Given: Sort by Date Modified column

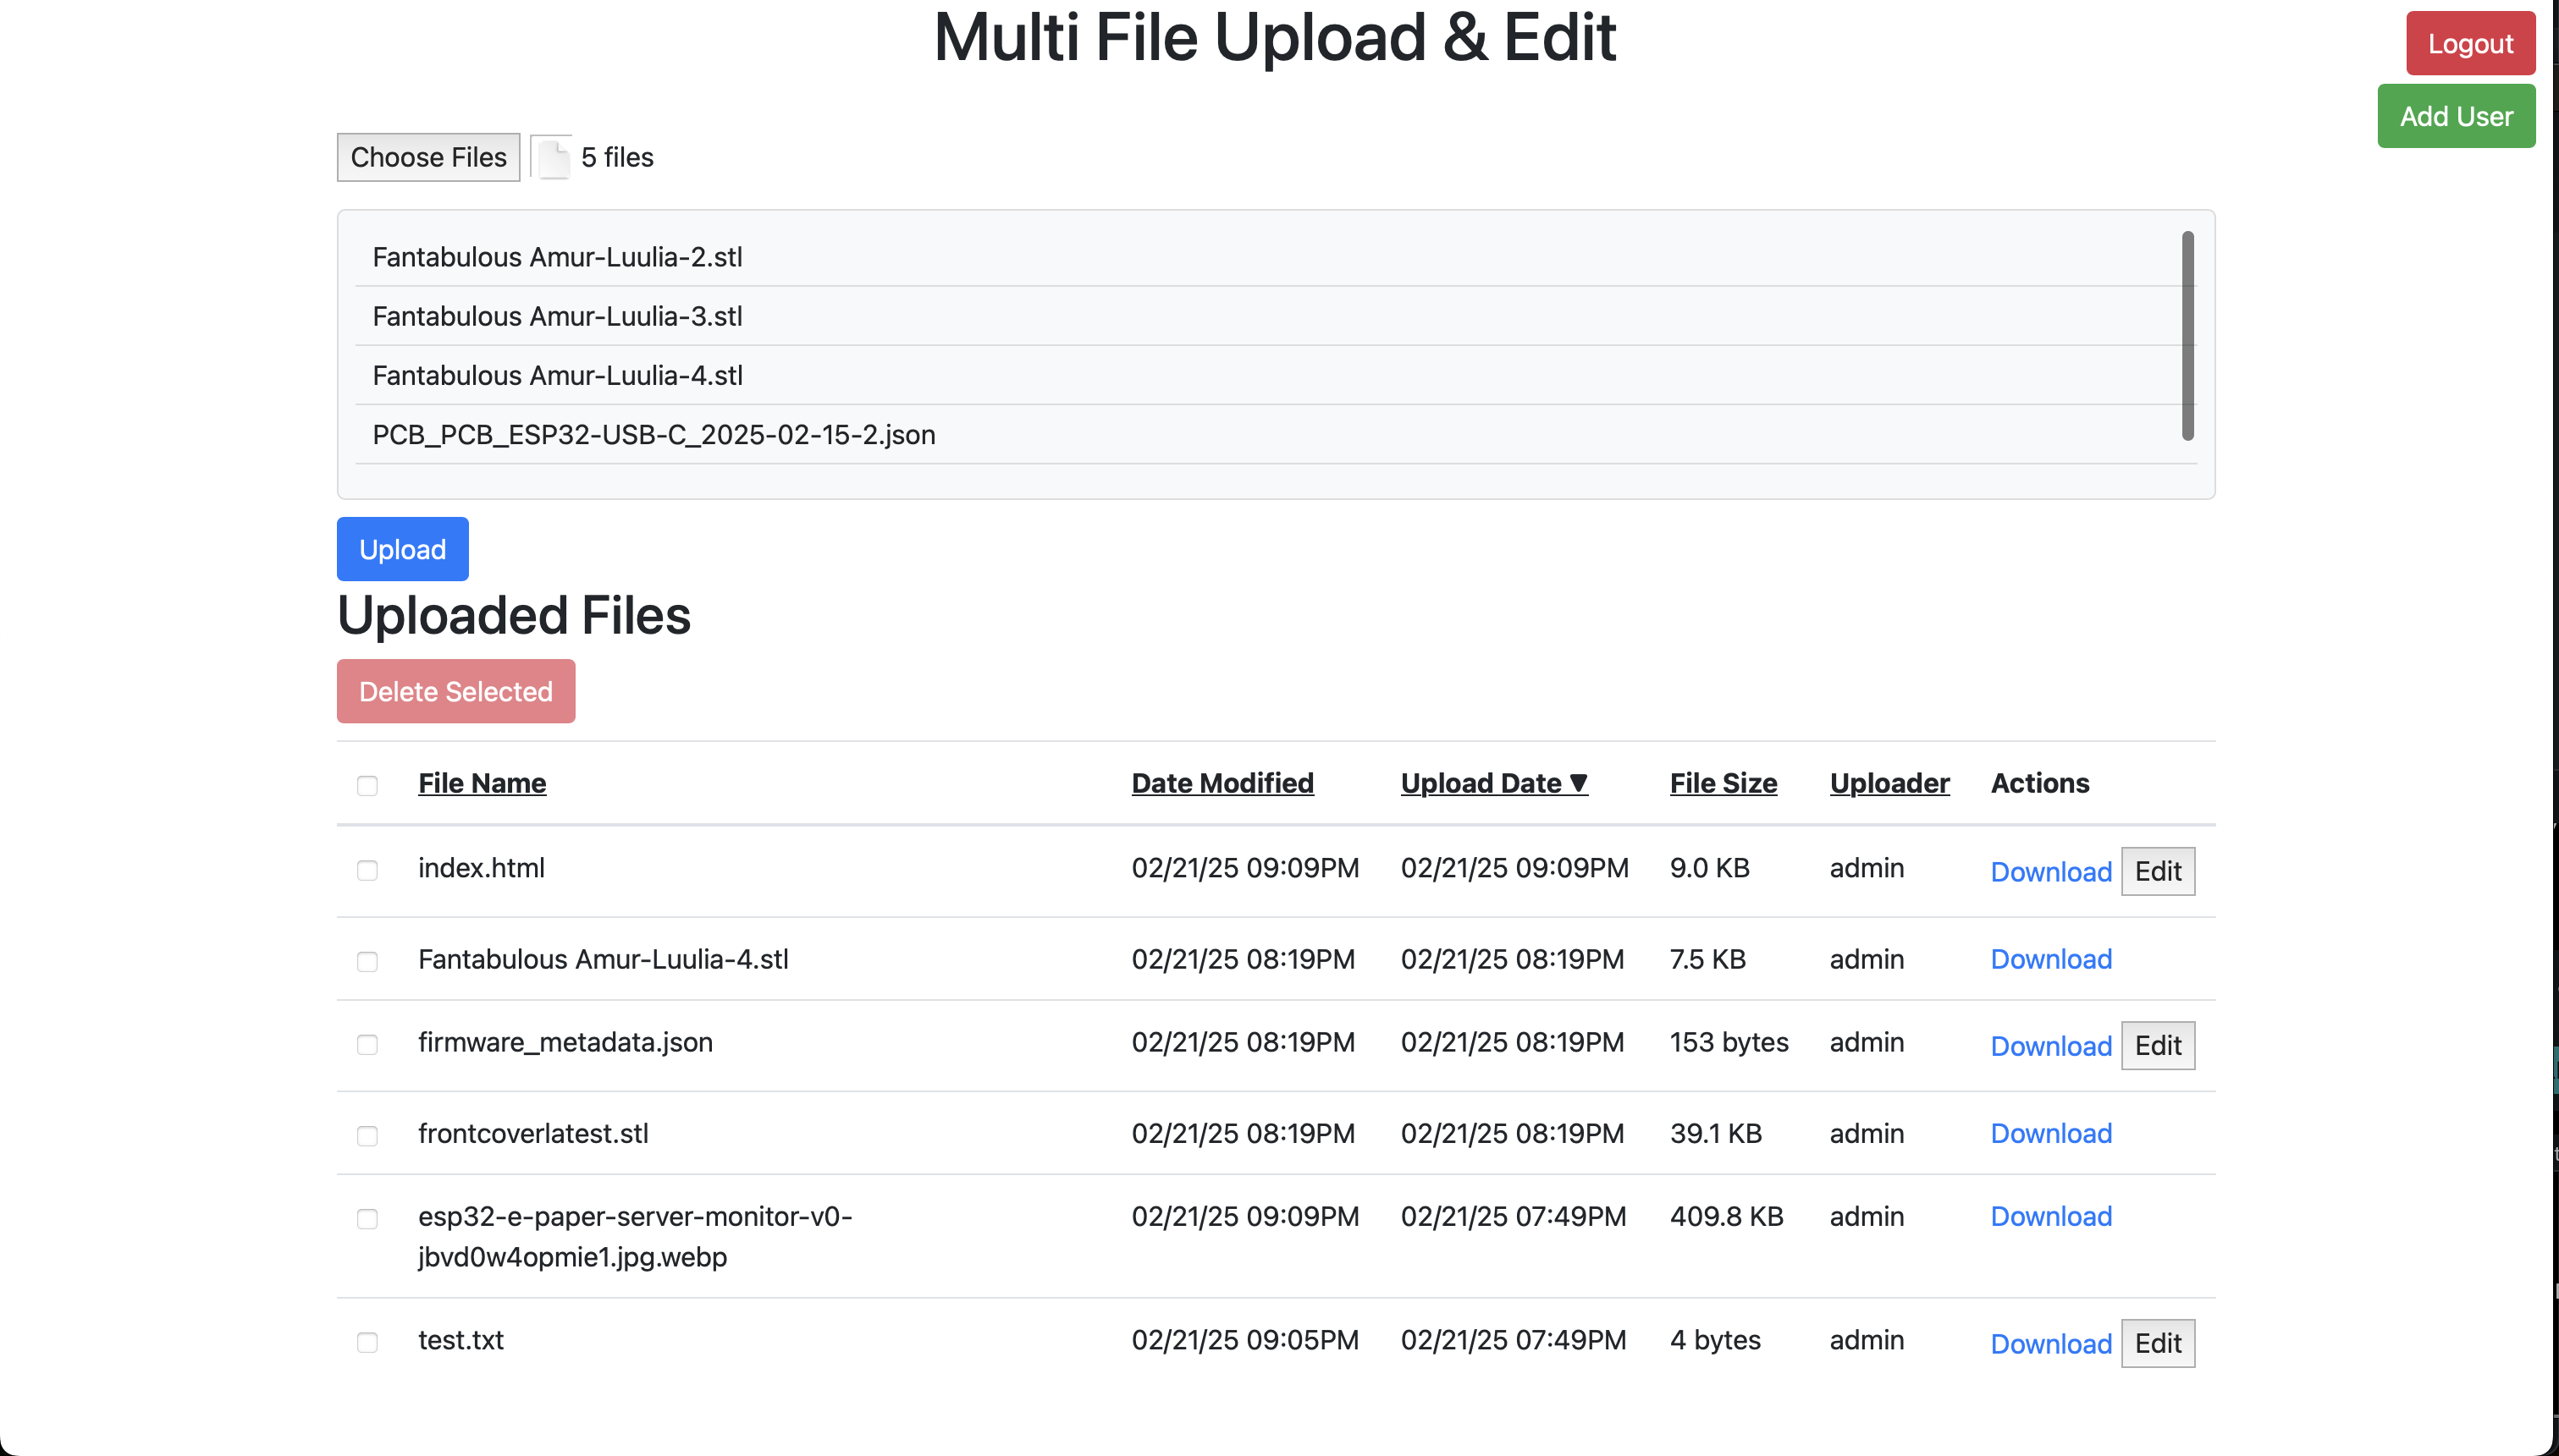Looking at the screenshot, I should click(1222, 783).
